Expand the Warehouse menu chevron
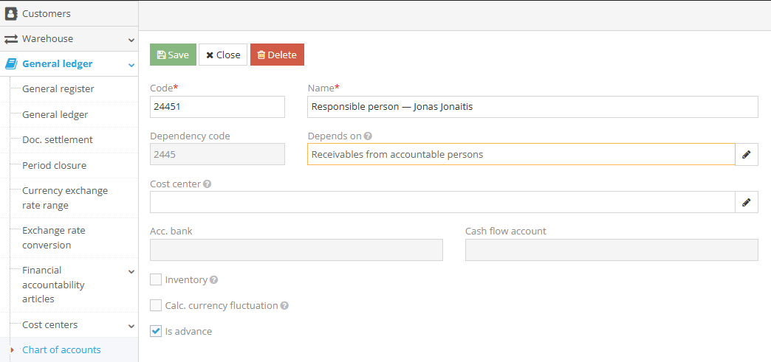 coord(131,40)
